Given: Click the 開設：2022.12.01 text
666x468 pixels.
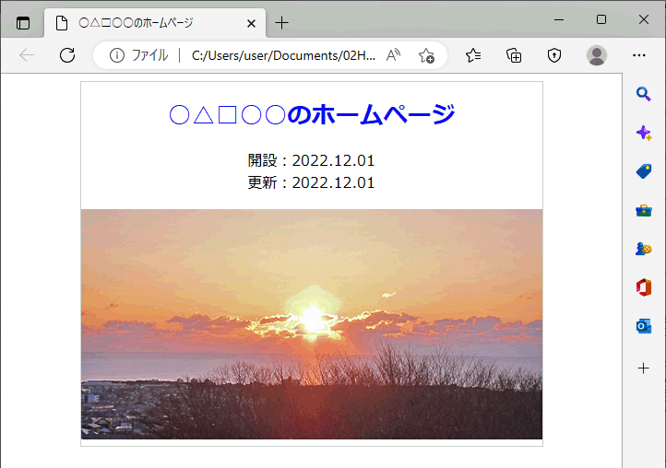Looking at the screenshot, I should point(312,160).
